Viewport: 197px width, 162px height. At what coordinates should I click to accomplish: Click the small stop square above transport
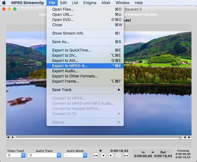click(100, 151)
